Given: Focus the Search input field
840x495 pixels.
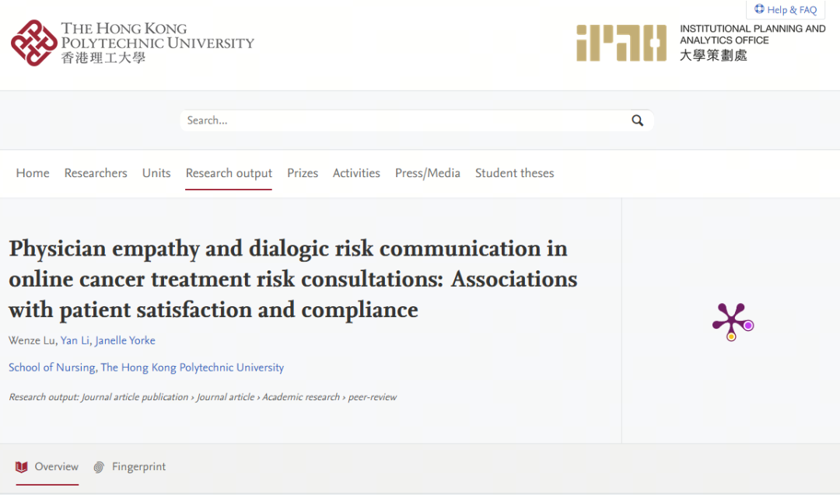Looking at the screenshot, I should pos(405,120).
